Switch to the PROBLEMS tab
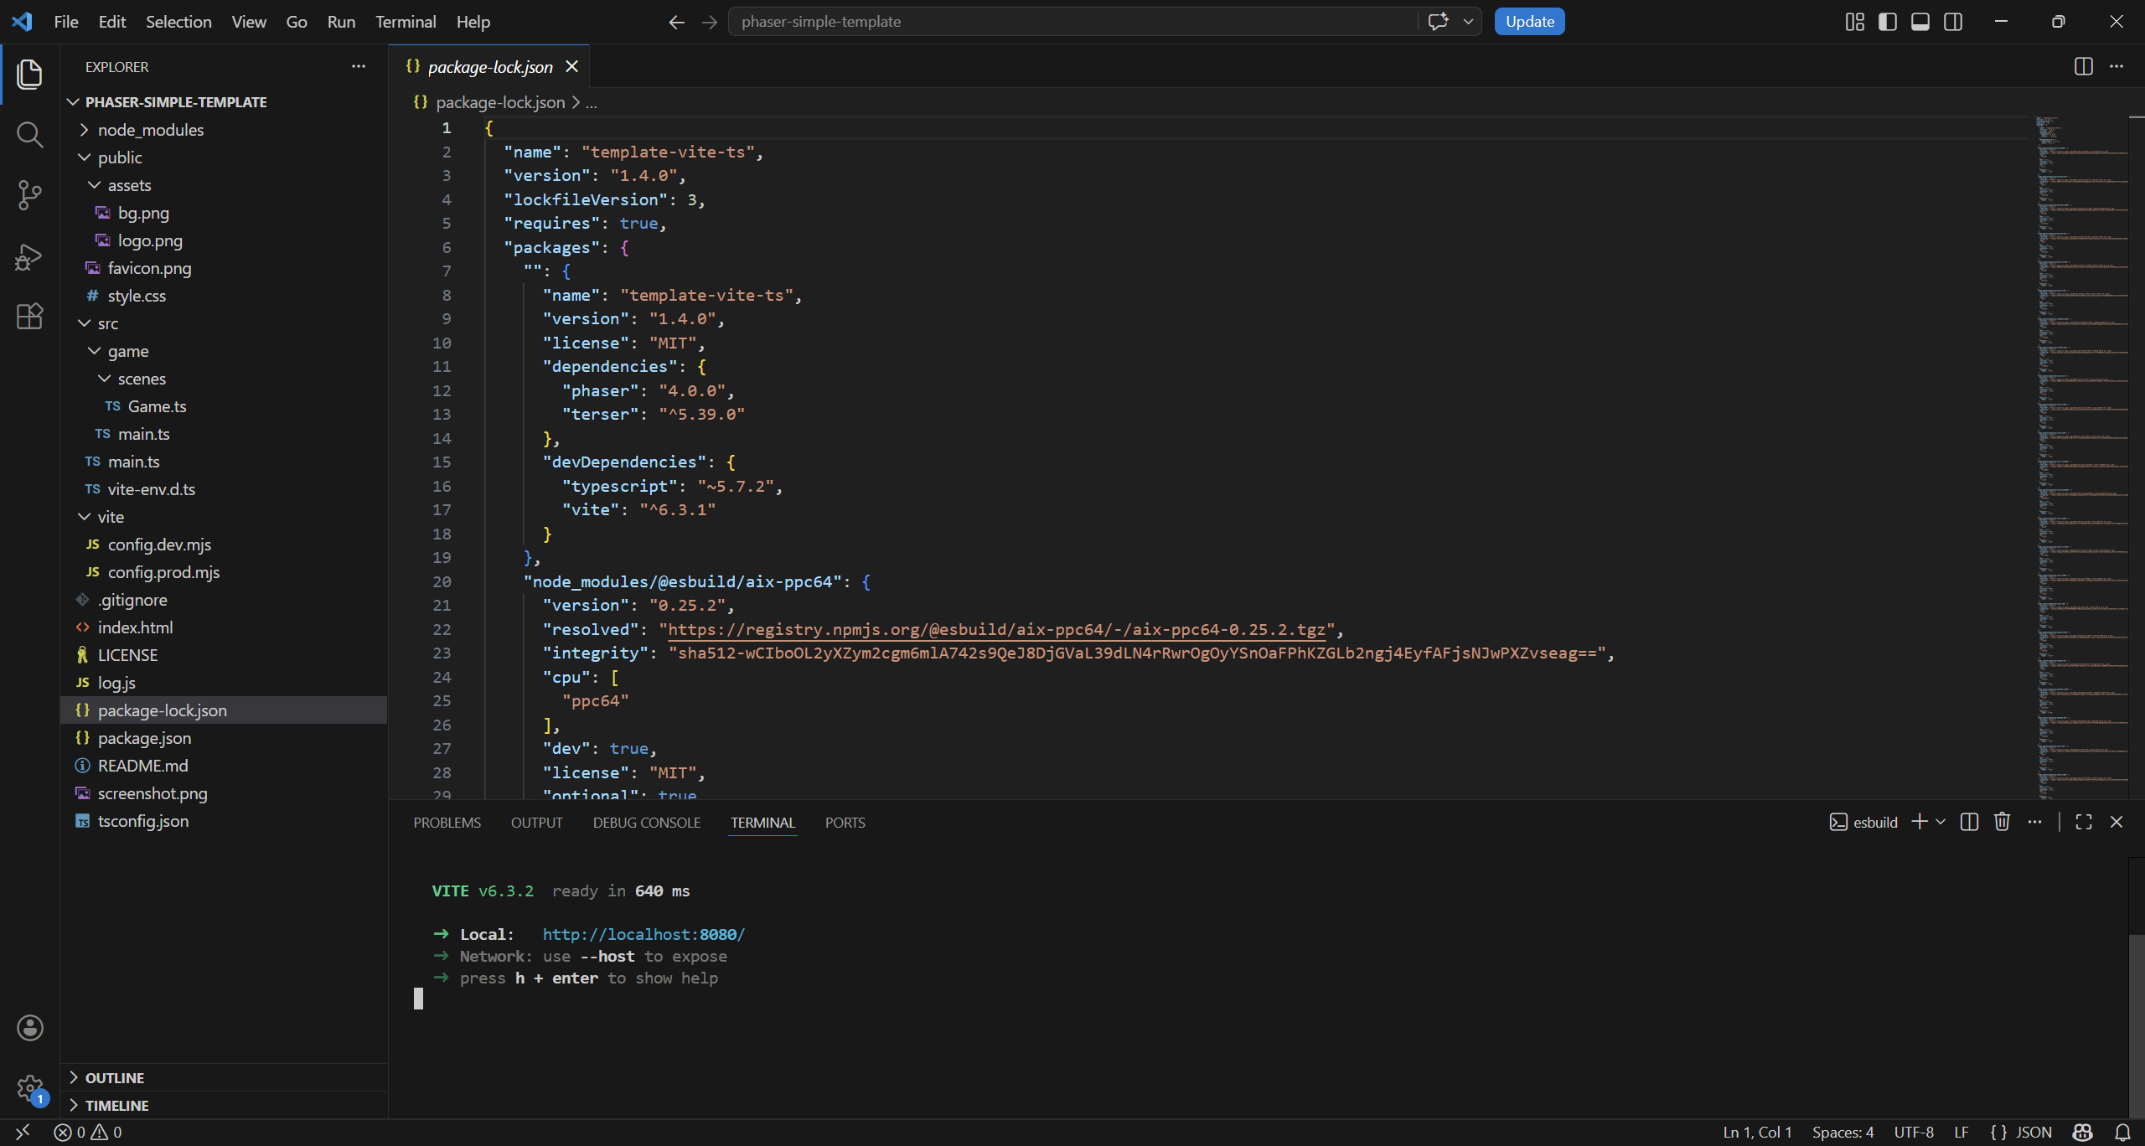 point(447,823)
